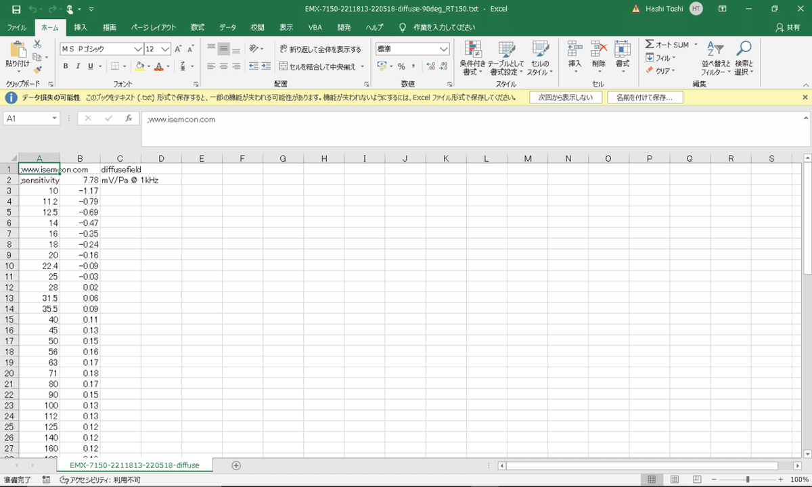Click the fill color paint bucket icon
812x487 pixels.
pyautogui.click(x=139, y=66)
